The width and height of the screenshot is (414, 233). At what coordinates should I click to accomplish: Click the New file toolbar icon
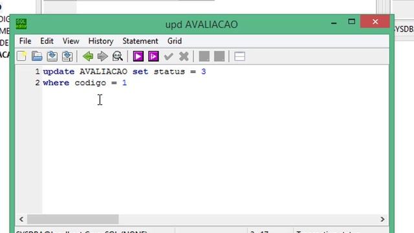tap(21, 56)
